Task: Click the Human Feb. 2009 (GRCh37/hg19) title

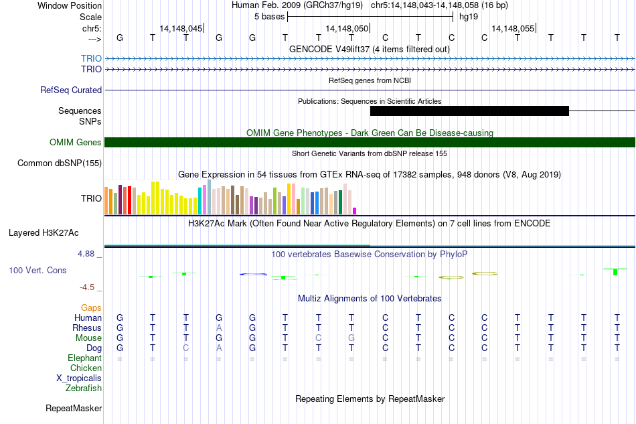Action: (x=297, y=5)
